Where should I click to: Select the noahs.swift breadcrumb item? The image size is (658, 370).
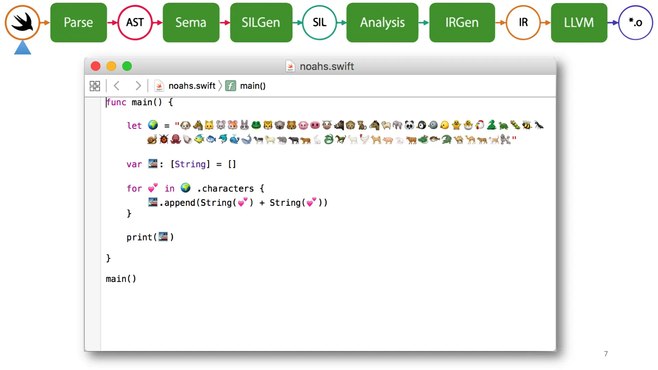click(x=192, y=86)
